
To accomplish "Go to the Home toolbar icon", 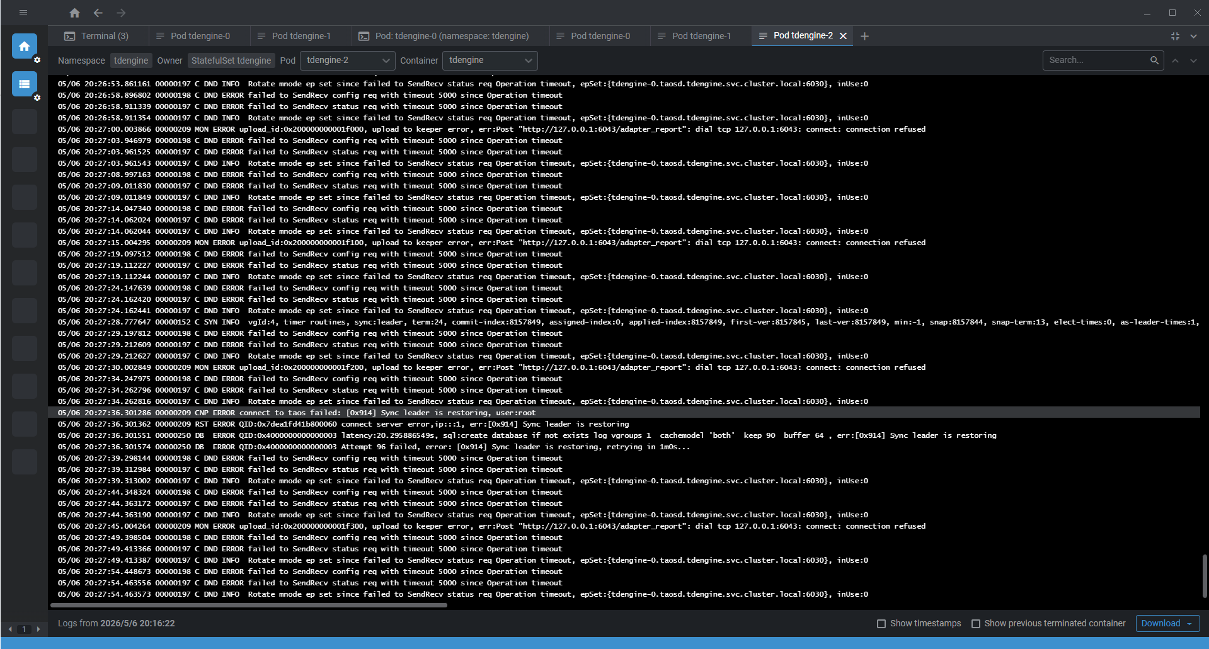I will (74, 13).
